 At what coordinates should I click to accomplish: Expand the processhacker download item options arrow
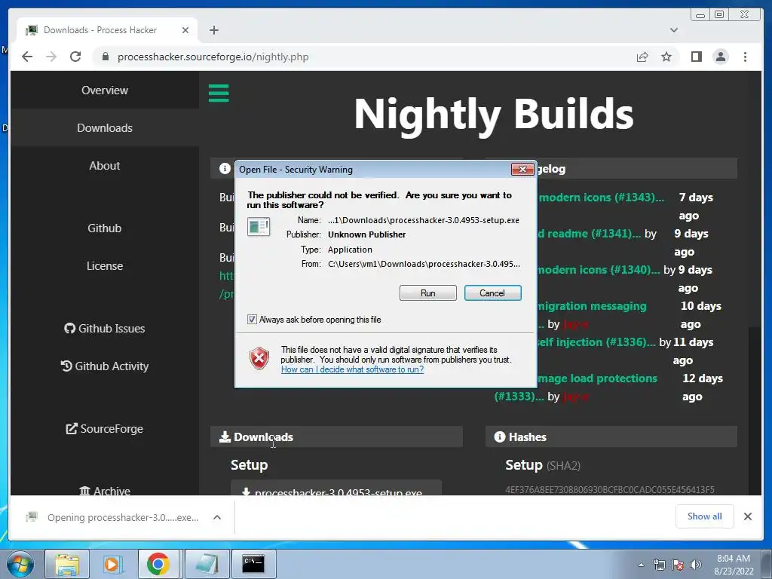coord(216,517)
